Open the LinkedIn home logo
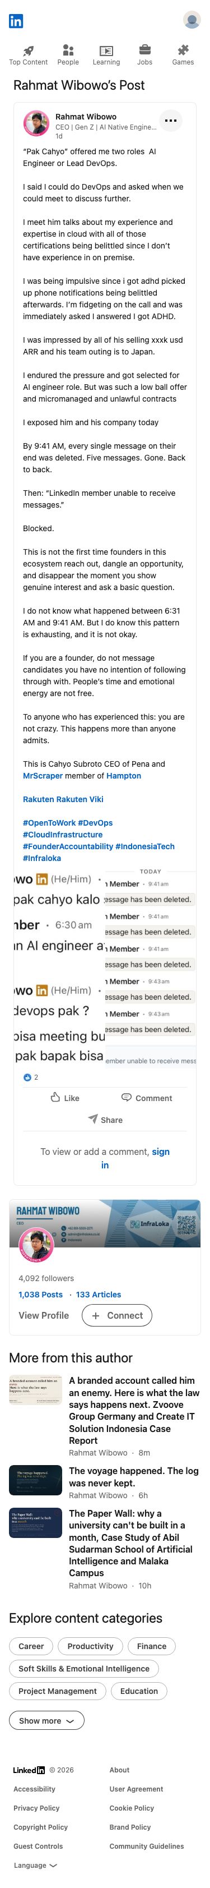This screenshot has height=1888, width=210. click(x=16, y=21)
